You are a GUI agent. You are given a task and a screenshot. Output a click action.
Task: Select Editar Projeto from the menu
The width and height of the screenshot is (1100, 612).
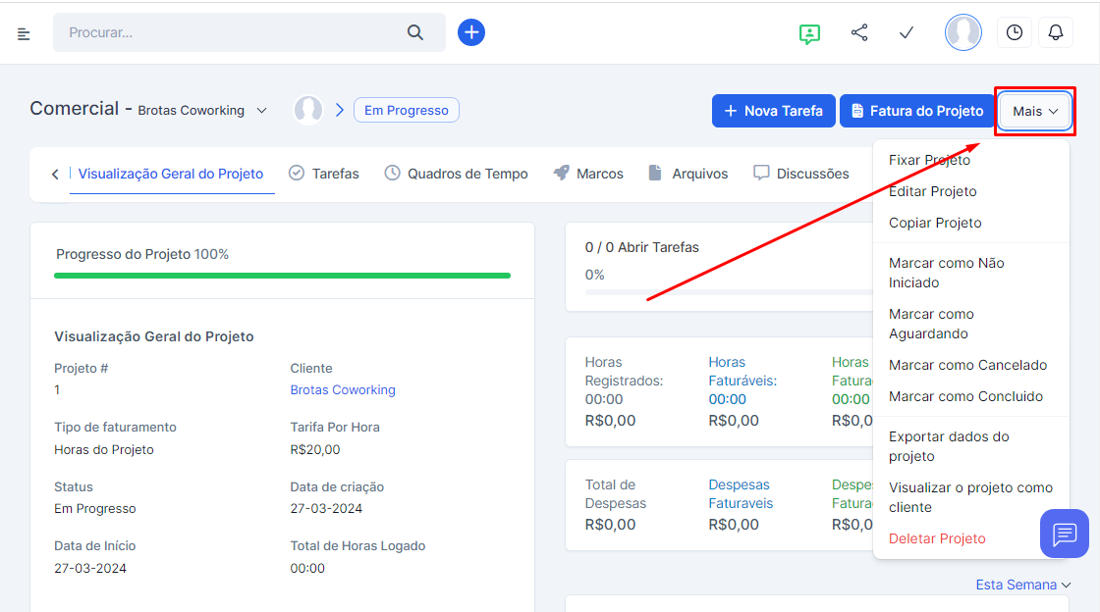click(x=932, y=191)
